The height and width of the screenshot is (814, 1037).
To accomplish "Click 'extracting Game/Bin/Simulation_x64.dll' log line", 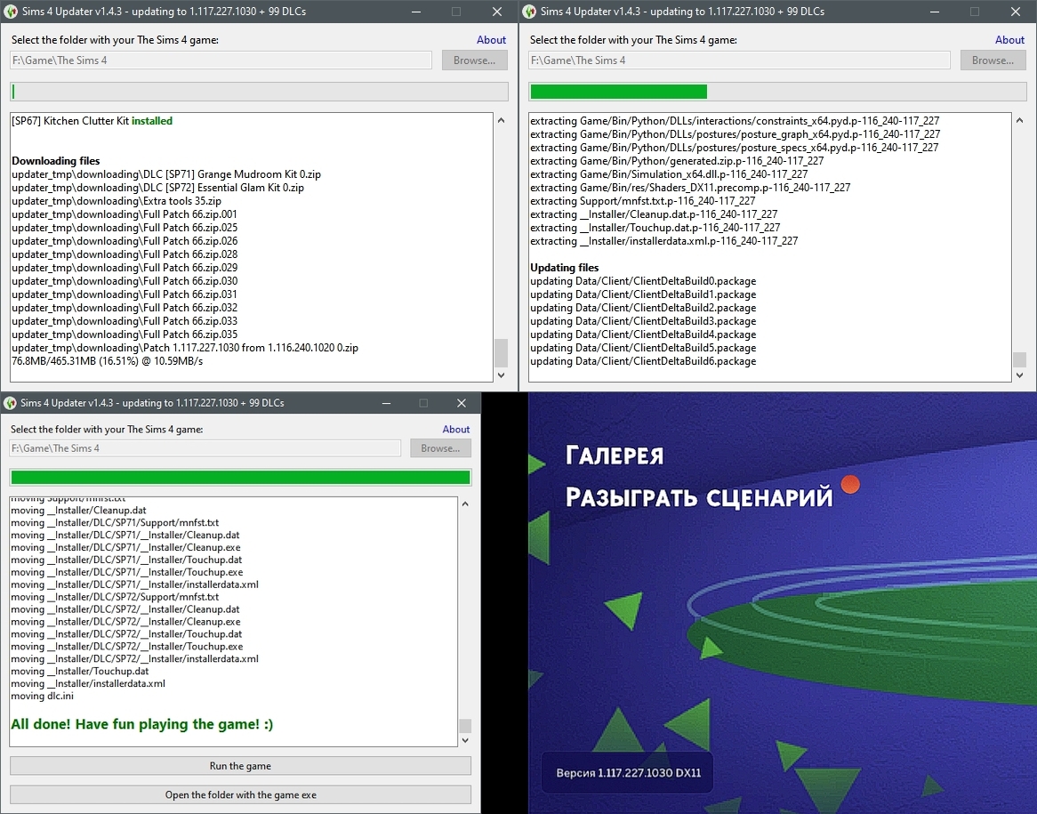I will [x=669, y=174].
